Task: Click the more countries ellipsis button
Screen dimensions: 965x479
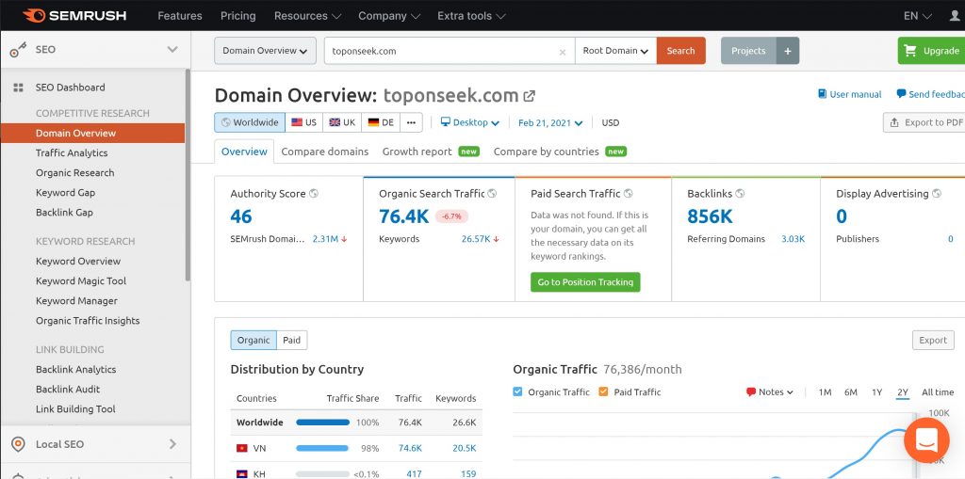Action: pyautogui.click(x=411, y=122)
